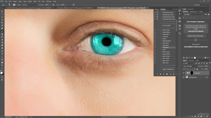
Task: Click the Search Adobe Stock field
Action: point(196,17)
